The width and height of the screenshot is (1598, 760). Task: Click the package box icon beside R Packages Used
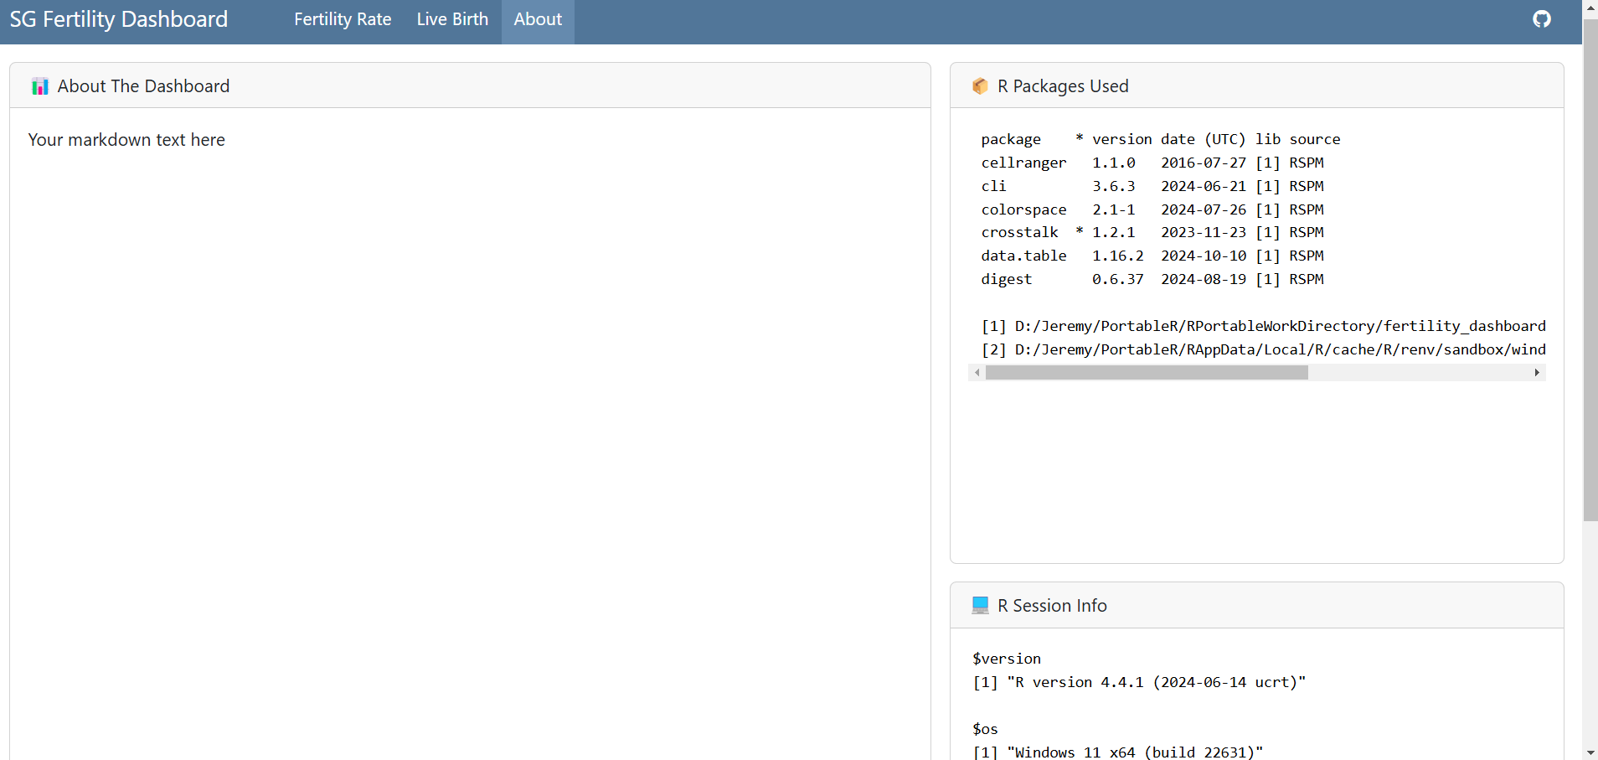[x=980, y=86]
